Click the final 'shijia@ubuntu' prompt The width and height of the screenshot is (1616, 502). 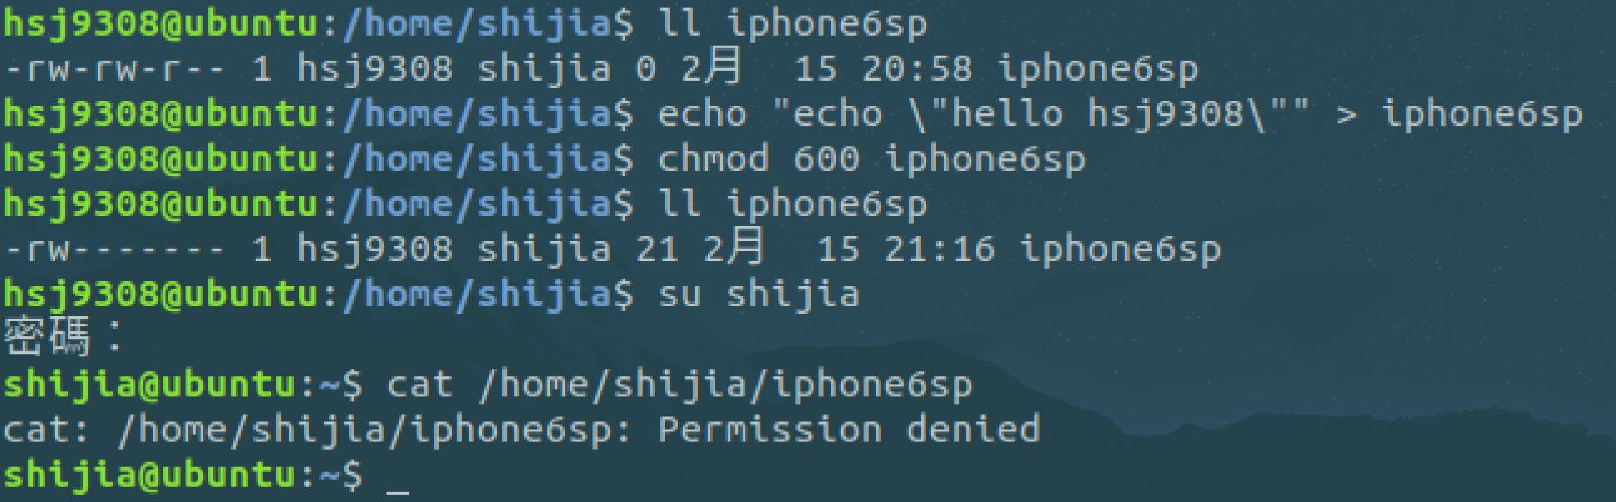149,475
